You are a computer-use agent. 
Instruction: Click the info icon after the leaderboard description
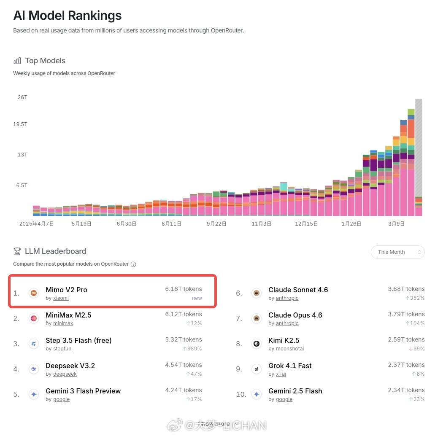[x=133, y=264]
